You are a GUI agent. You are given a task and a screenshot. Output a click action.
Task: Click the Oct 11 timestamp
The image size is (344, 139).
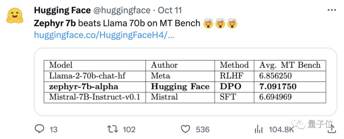click(170, 10)
